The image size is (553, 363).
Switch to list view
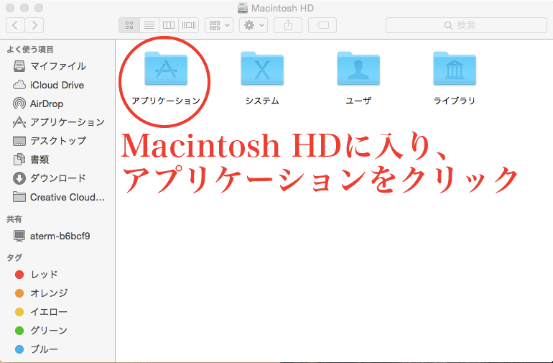[149, 25]
